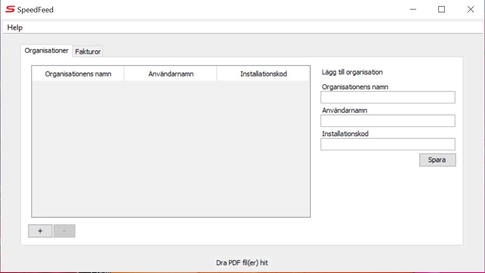Focus the Installationskod text field
This screenshot has width=485, height=273.
(388, 144)
